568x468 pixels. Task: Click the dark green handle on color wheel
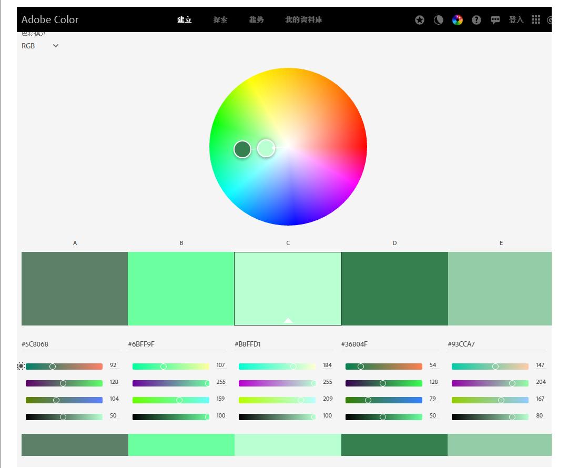242,149
